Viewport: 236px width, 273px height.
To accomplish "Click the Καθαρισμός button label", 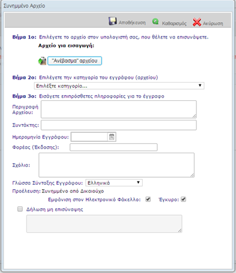I will coord(174,23).
